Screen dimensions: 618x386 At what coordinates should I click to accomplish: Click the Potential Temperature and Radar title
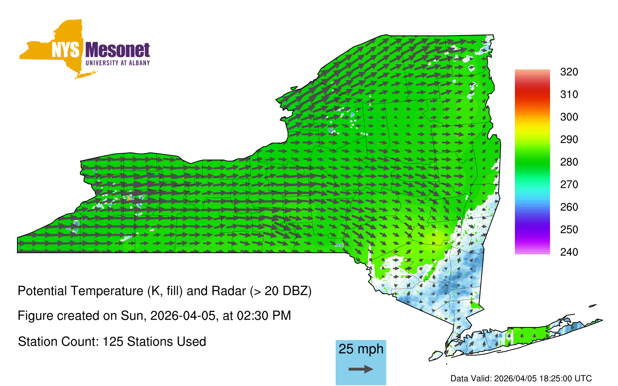[x=165, y=291]
